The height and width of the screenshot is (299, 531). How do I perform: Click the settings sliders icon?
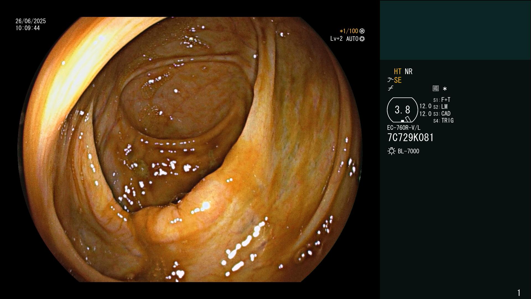[436, 88]
